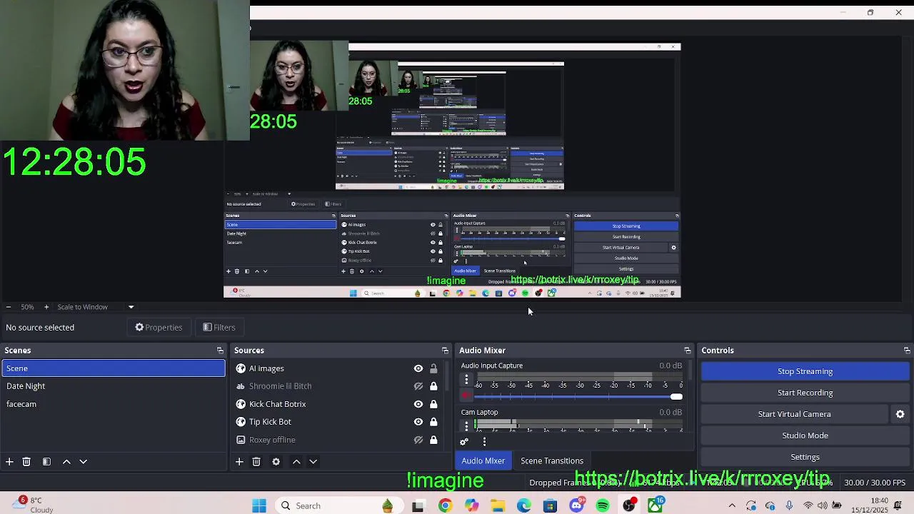Open source Properties button

[159, 328]
